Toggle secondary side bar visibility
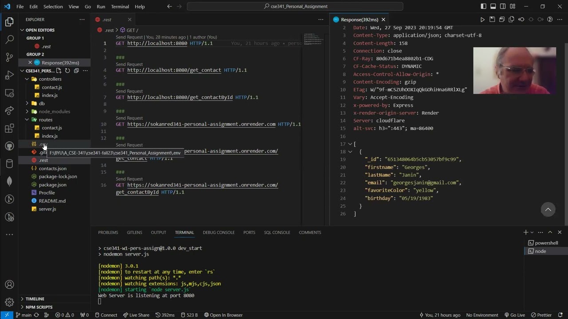Image resolution: width=568 pixels, height=319 pixels. 503,7
